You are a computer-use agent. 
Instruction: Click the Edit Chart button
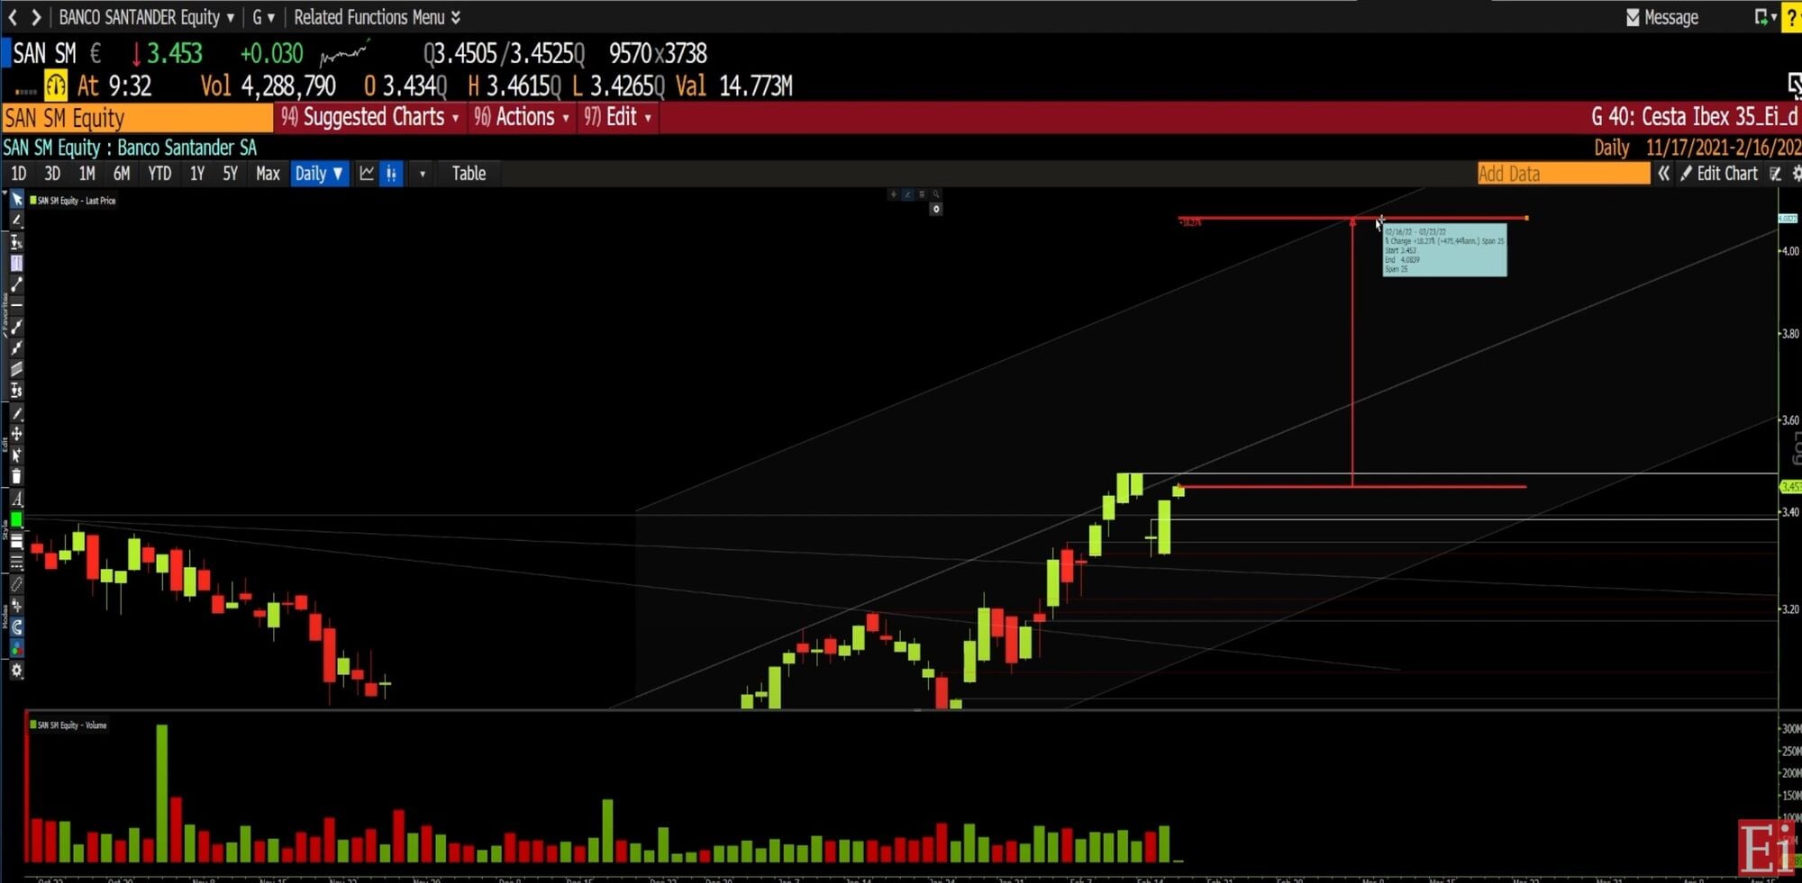pos(1718,174)
